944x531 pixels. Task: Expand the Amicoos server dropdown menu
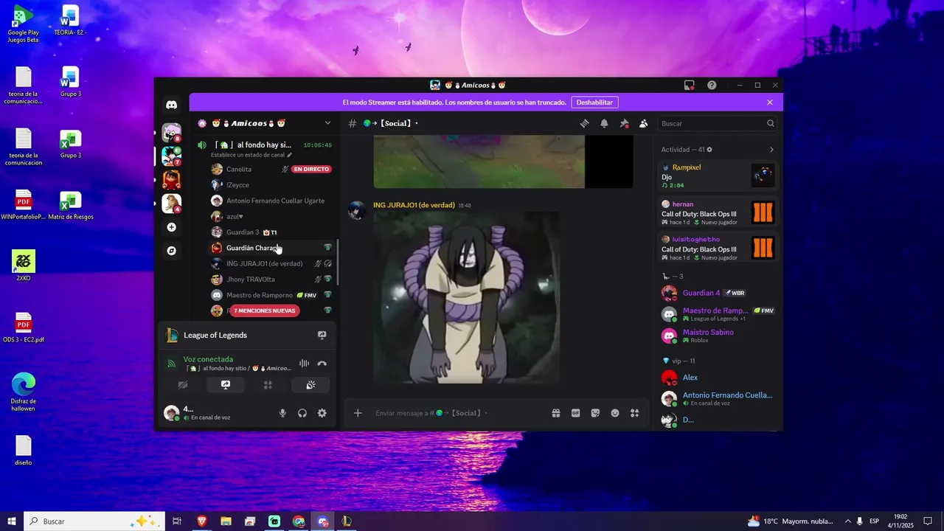327,123
